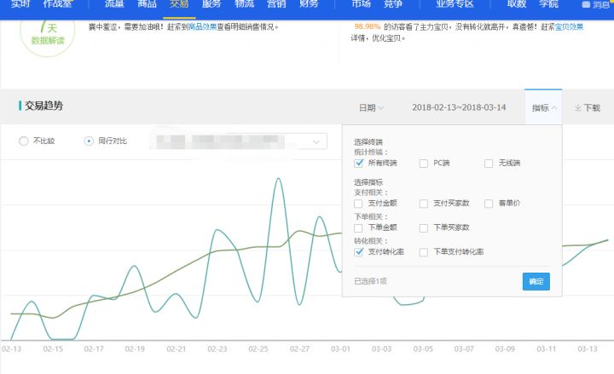The height and width of the screenshot is (374, 614).
Task: Uncheck the 所有终端 checkbox
Action: [x=359, y=163]
